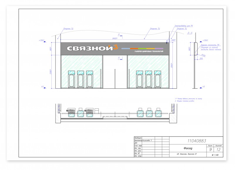This screenshot has width=235, height=170.
Task: Click the A-A section view label
Action: [190, 33]
